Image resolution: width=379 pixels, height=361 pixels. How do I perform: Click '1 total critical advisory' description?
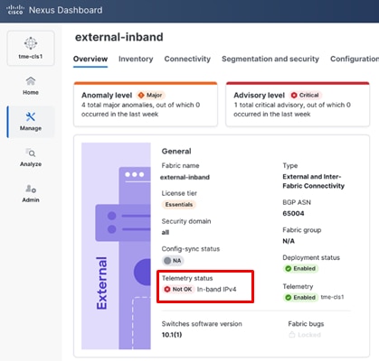(292, 109)
